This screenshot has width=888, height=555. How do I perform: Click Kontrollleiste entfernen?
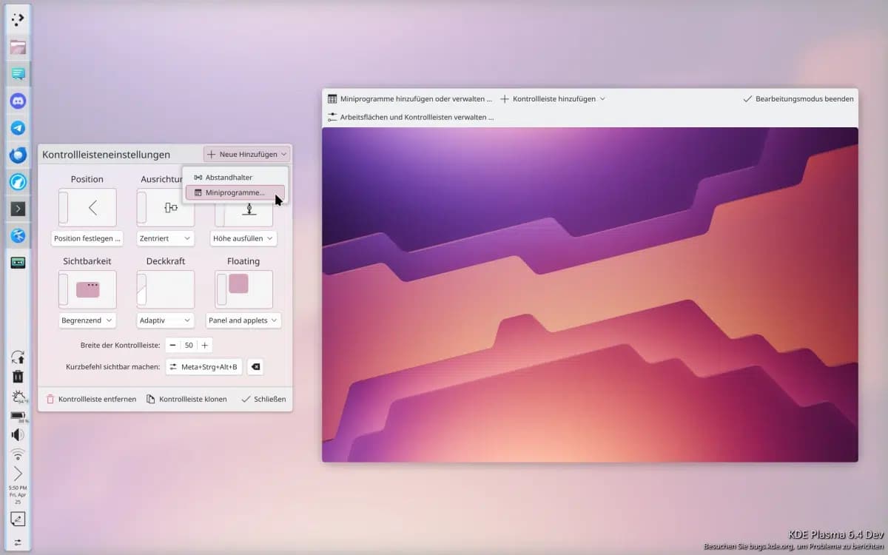(91, 399)
